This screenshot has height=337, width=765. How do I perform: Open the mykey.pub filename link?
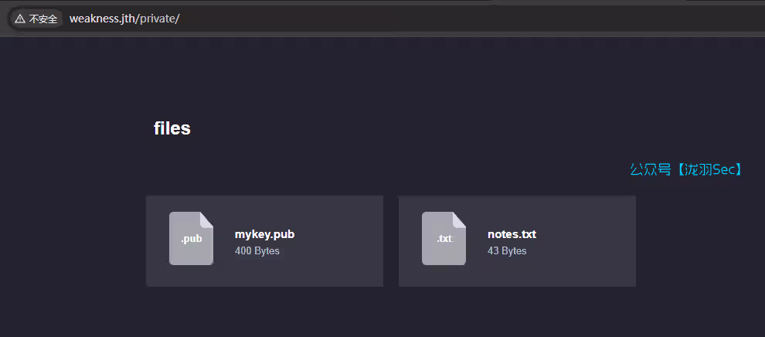tap(264, 234)
